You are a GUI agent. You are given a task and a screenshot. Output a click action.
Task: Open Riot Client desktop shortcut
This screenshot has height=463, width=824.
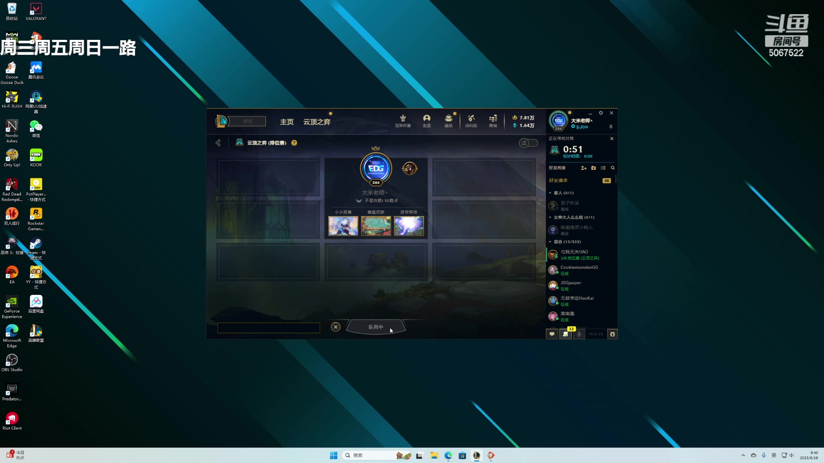tap(12, 421)
